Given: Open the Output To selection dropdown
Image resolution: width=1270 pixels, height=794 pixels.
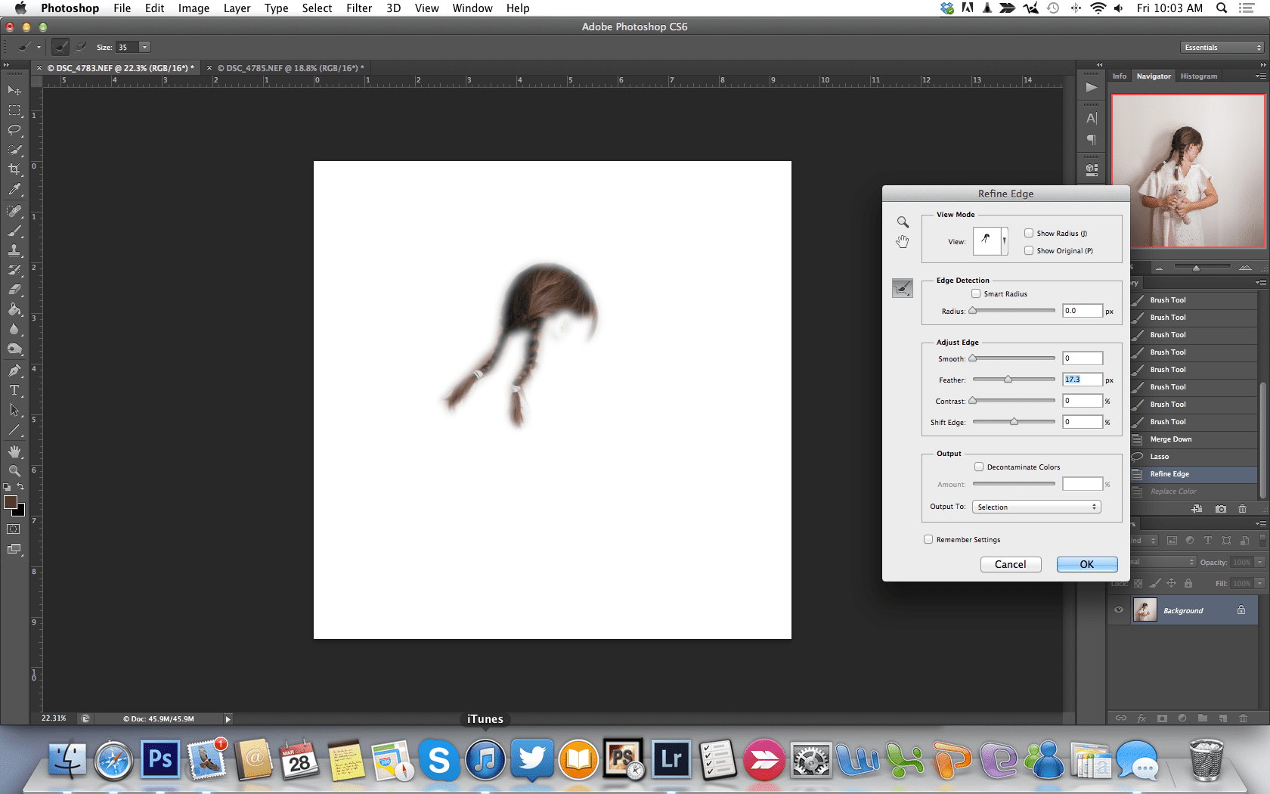Looking at the screenshot, I should [x=1036, y=507].
